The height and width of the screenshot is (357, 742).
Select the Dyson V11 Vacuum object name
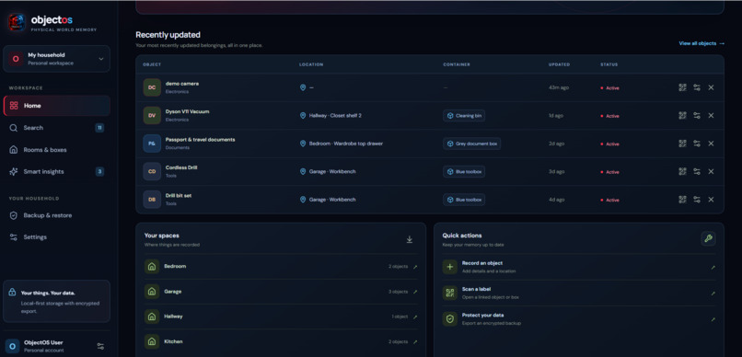coord(188,111)
